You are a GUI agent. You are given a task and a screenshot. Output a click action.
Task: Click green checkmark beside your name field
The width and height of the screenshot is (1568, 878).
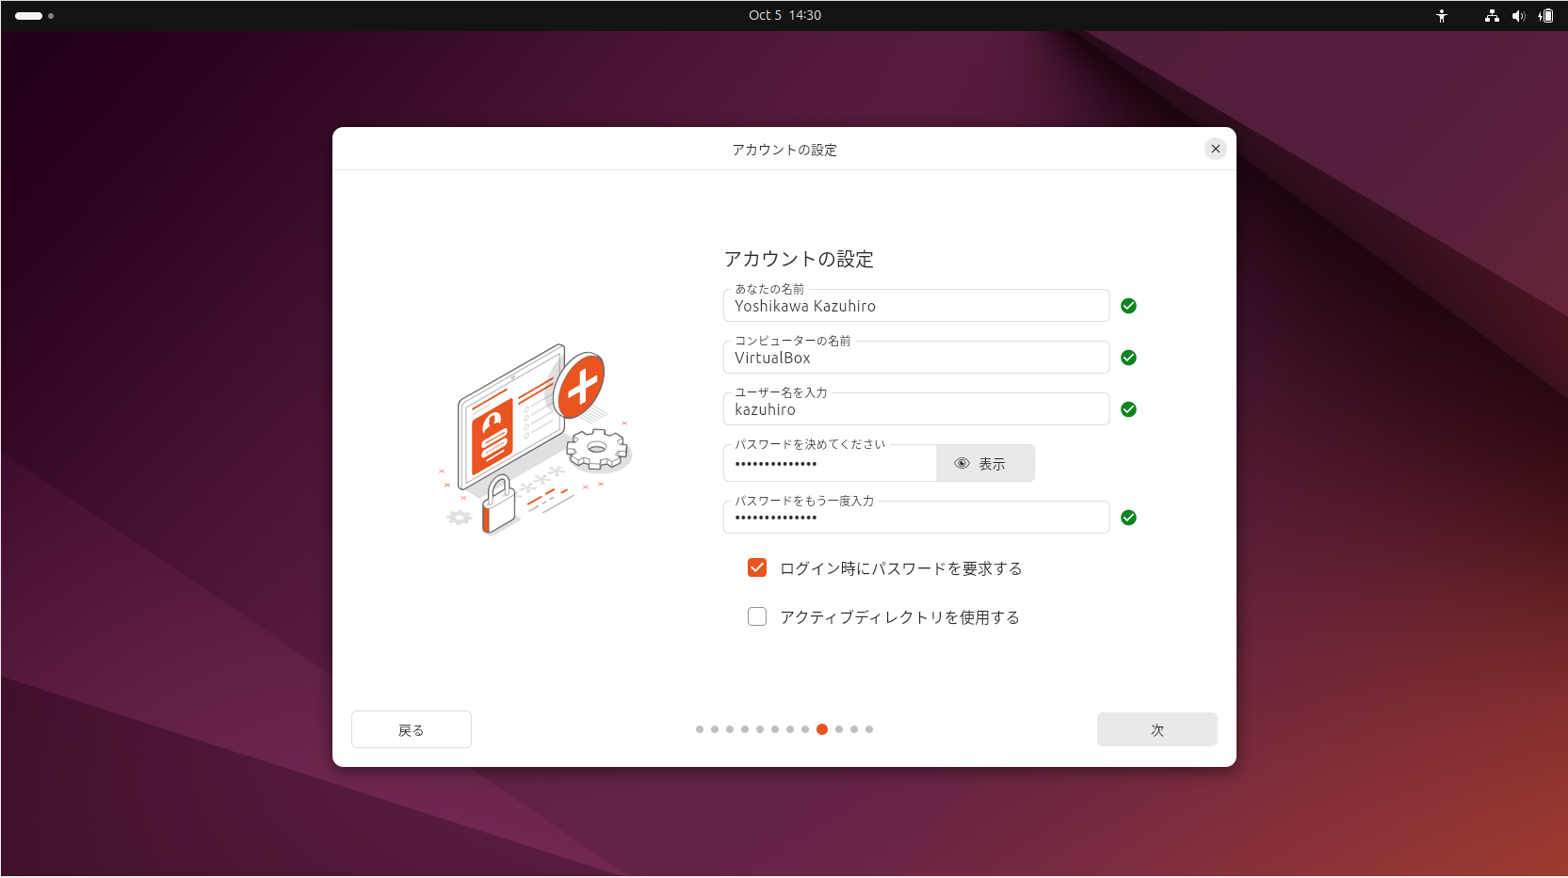1128,306
